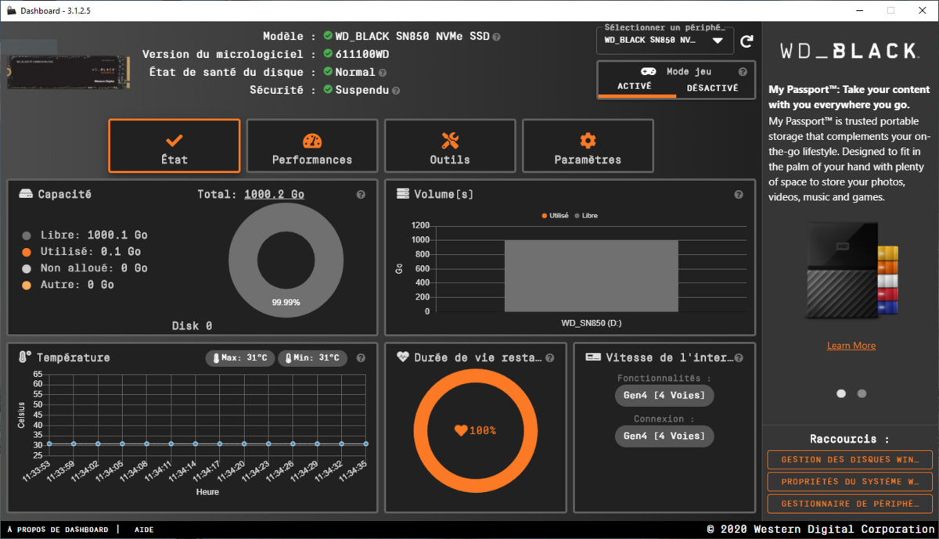
Task: Open the Performances tab
Action: (312, 146)
